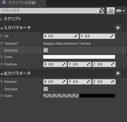Collapse the 出力パラメータ section
127x122 pixels.
coord(2,73)
